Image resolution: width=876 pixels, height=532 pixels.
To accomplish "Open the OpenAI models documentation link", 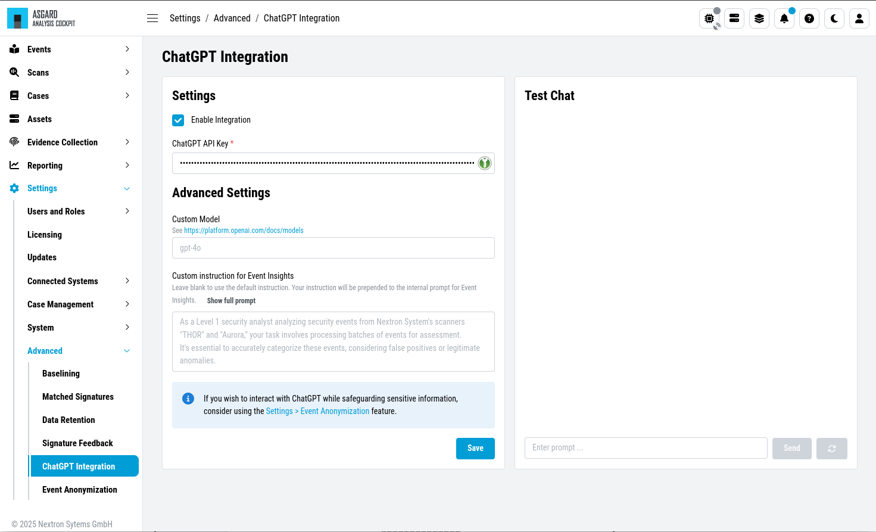I will point(244,231).
